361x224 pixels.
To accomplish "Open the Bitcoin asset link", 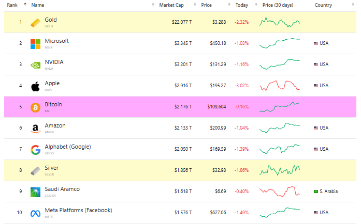I will coord(53,104).
